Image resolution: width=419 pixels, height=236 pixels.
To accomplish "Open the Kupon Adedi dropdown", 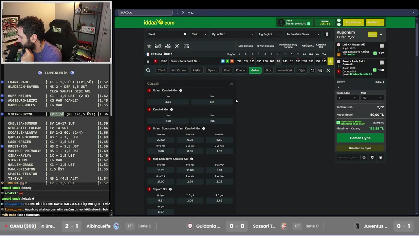I will point(348,98).
